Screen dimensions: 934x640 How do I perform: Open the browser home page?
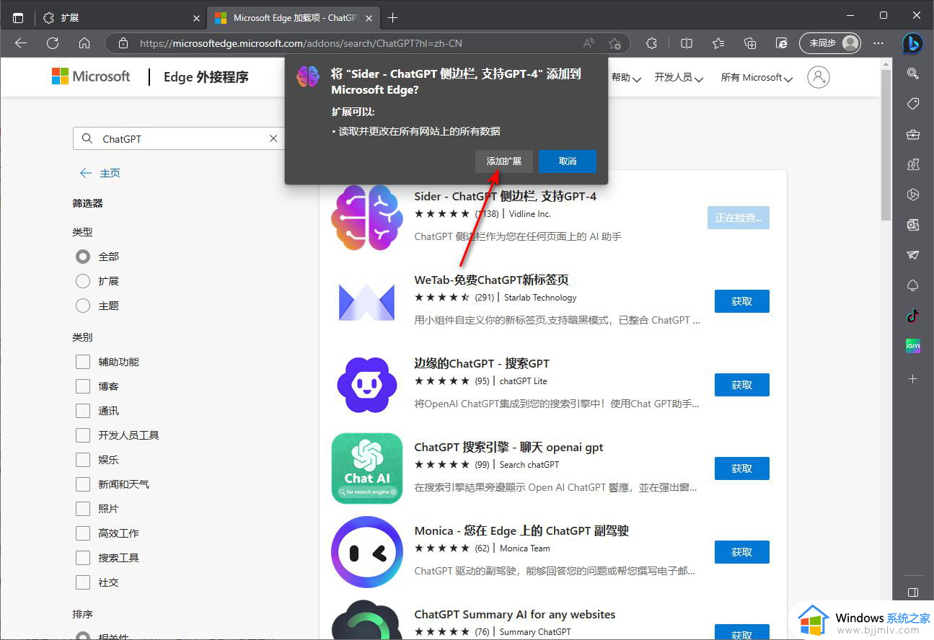click(84, 43)
